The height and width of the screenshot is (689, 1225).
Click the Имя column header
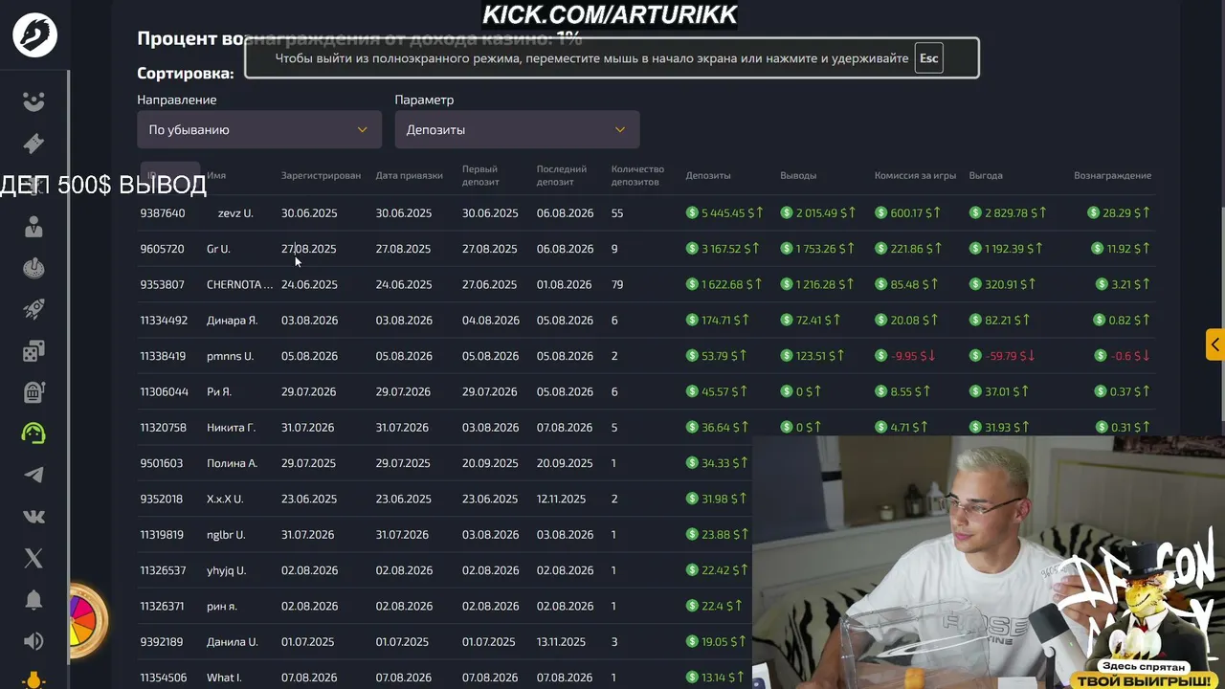(216, 176)
